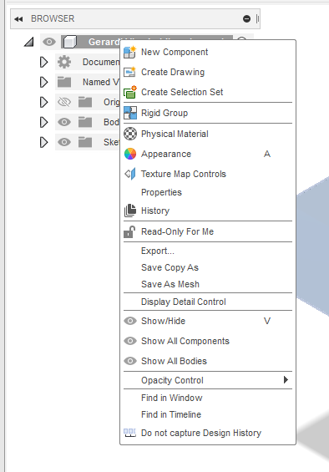Click the Texture Map Controls icon

click(x=130, y=174)
